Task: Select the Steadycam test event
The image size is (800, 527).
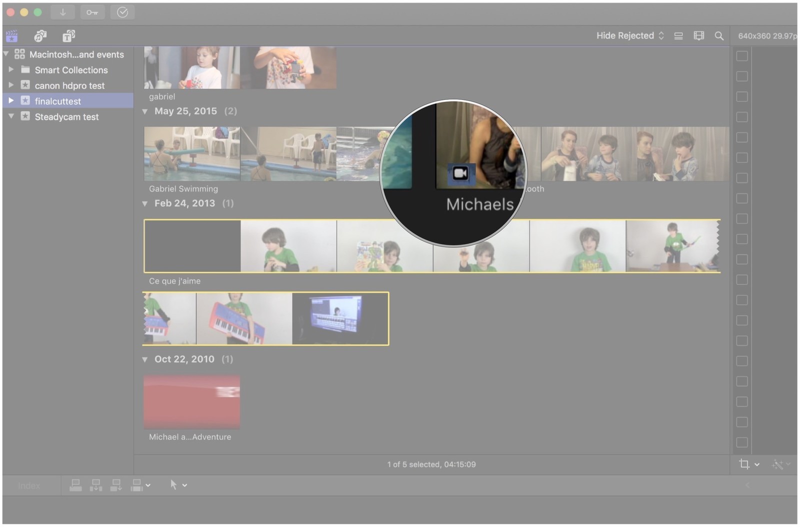Action: point(66,116)
